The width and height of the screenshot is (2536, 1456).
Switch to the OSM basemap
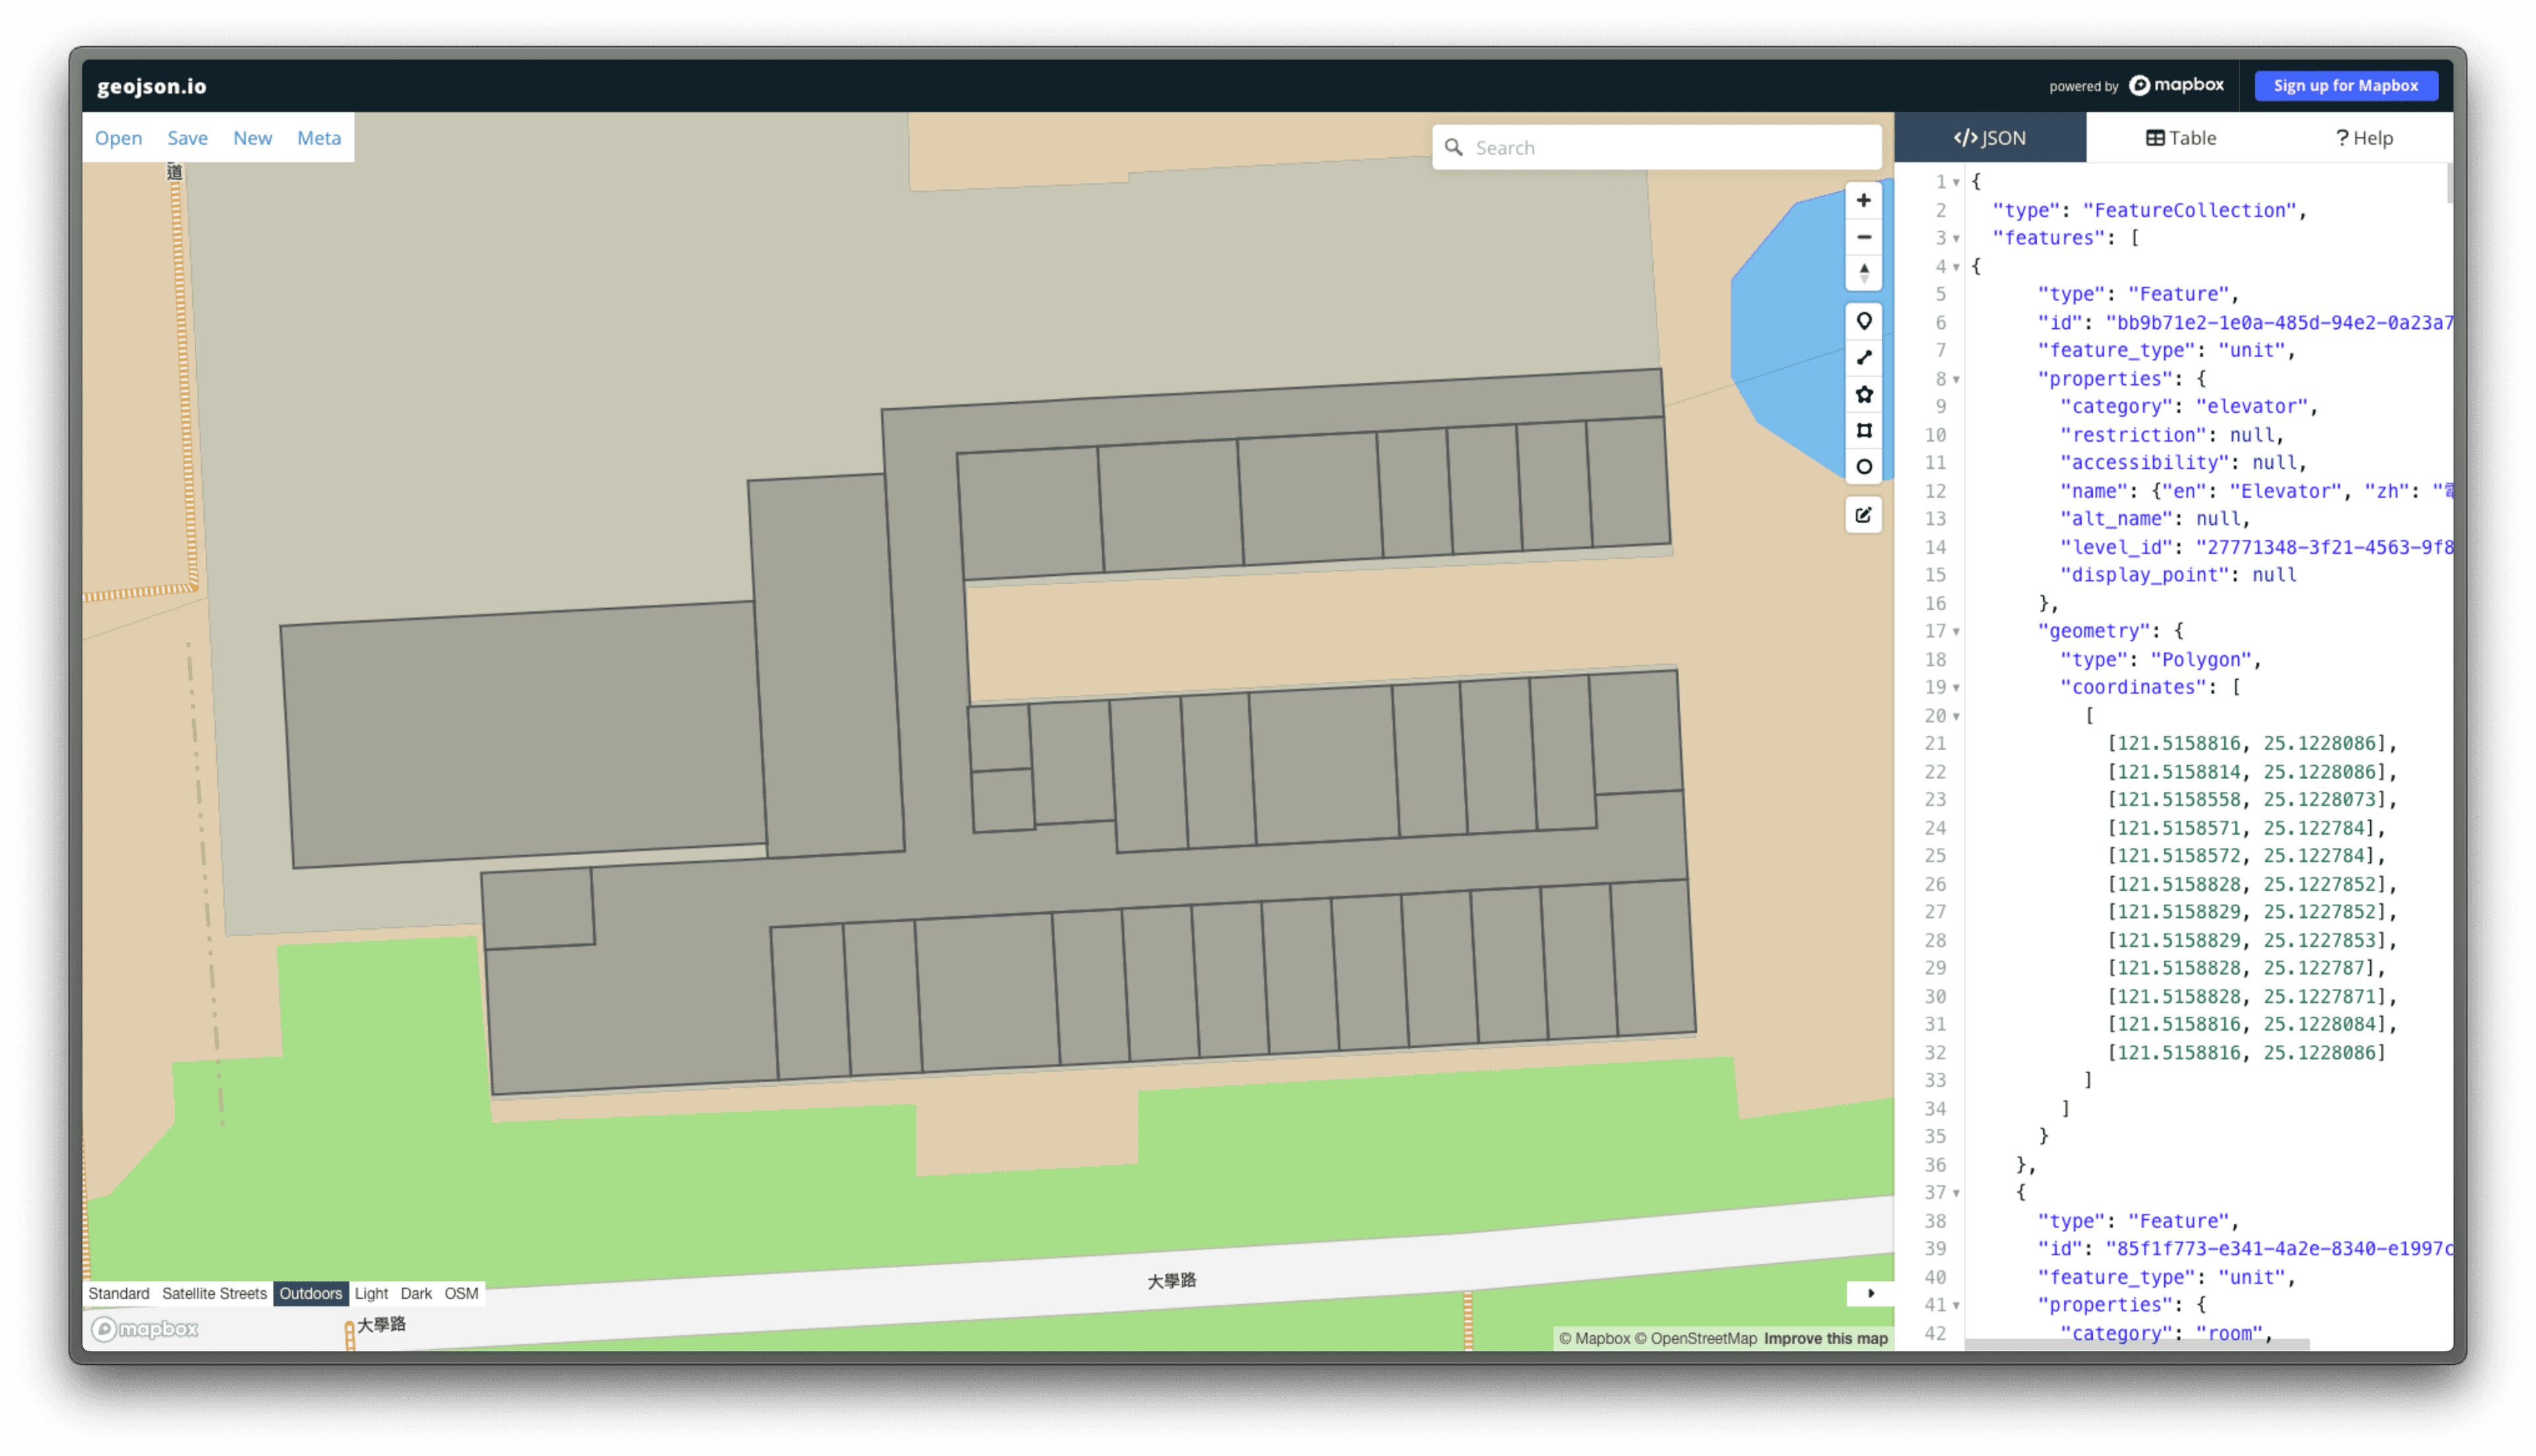coord(461,1293)
